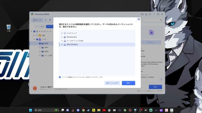The width and height of the screenshot is (202, 113).
Task: Open the Recycle Bin desktop icon
Action: point(9,28)
